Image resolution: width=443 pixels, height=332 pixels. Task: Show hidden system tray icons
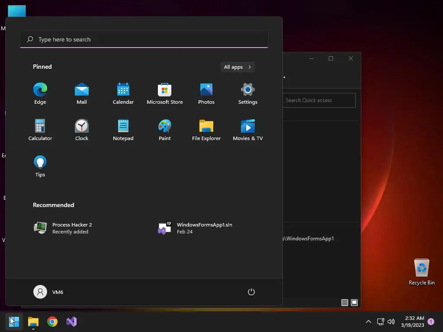369,322
